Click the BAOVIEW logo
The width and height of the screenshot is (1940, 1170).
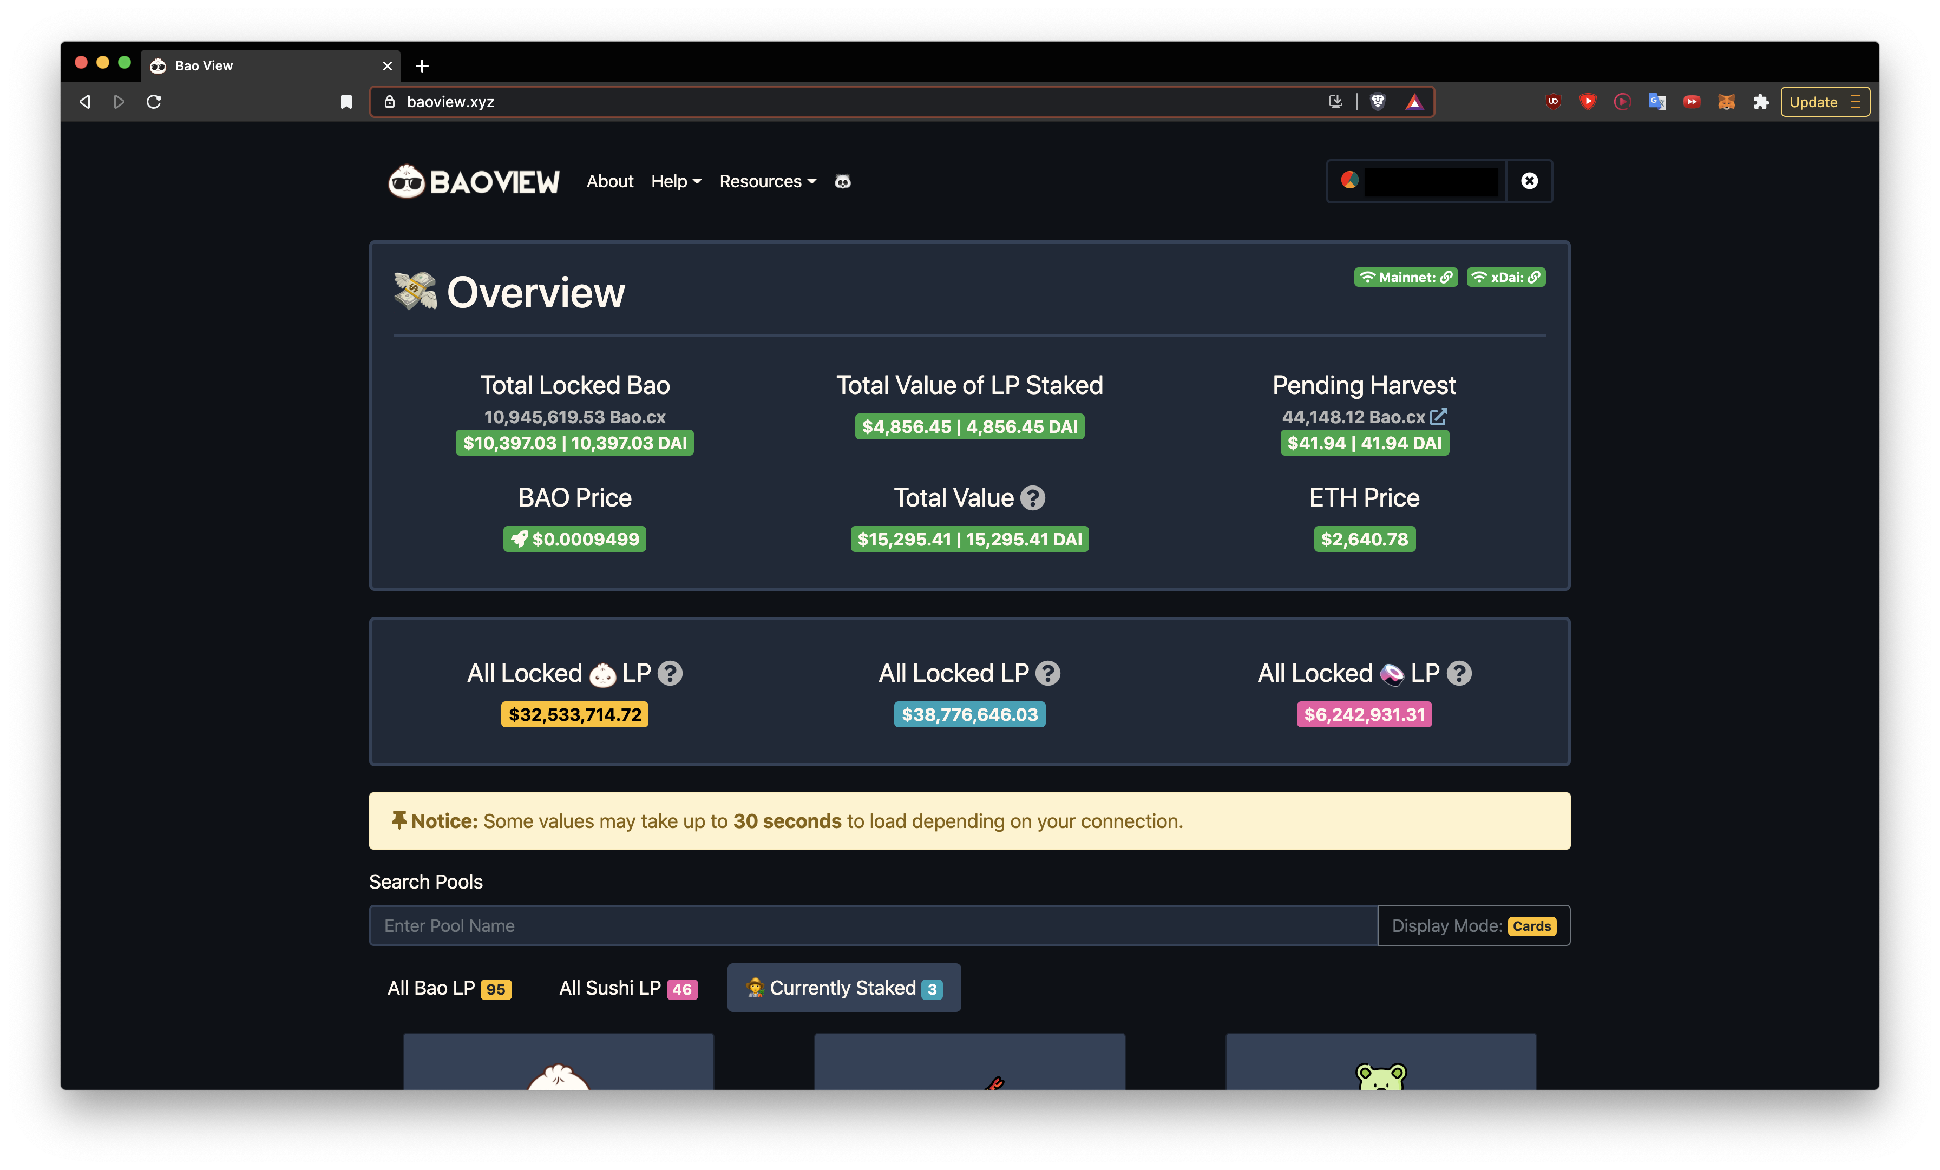[x=474, y=182]
